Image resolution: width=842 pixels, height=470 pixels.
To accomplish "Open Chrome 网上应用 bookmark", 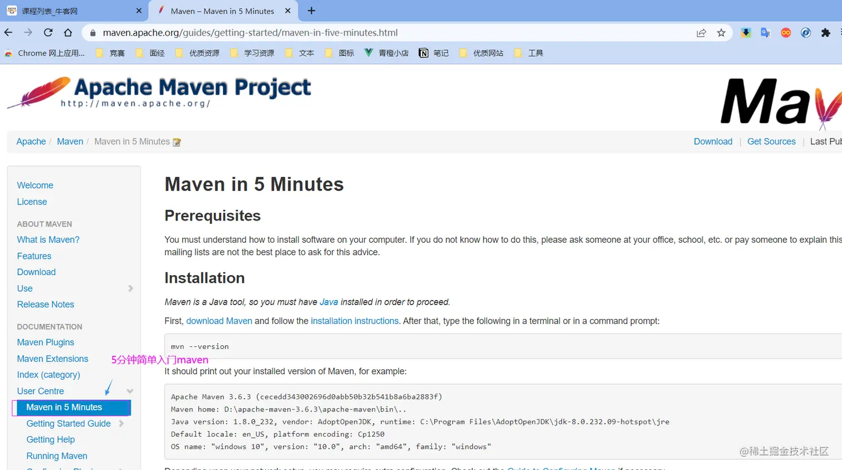I will [x=45, y=53].
